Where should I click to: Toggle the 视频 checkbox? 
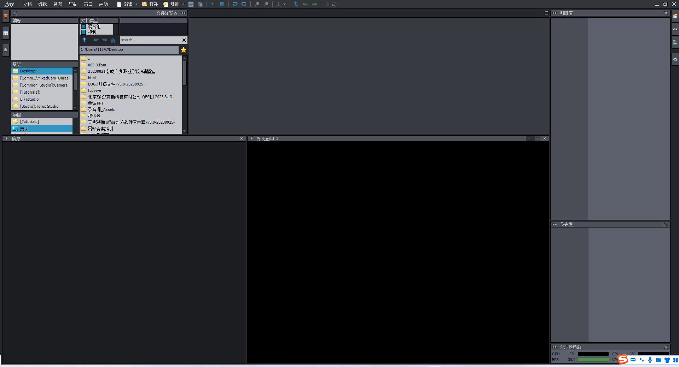[x=84, y=32]
